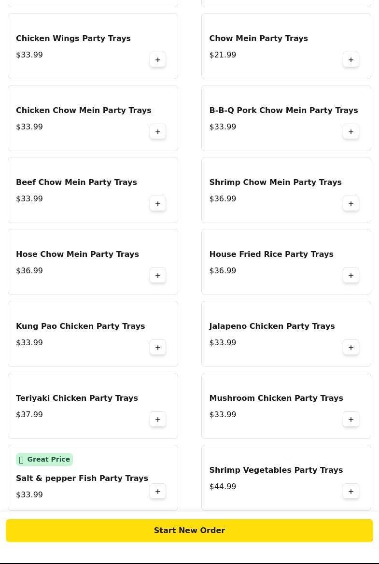The width and height of the screenshot is (379, 564).
Task: Click the Great Price badge
Action: (44, 459)
